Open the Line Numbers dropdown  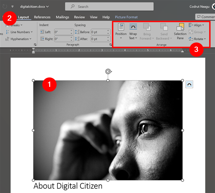click(x=19, y=32)
